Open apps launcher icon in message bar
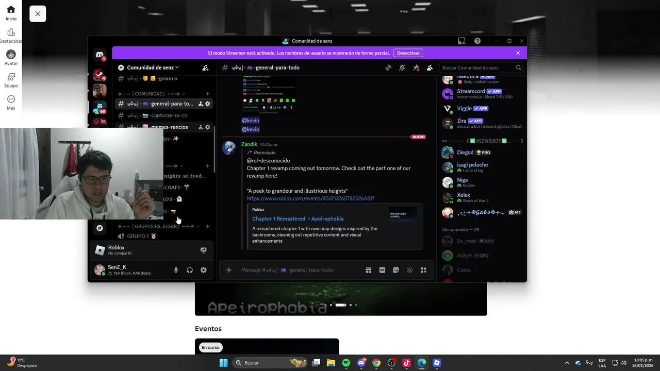The image size is (660, 371). coord(423,270)
